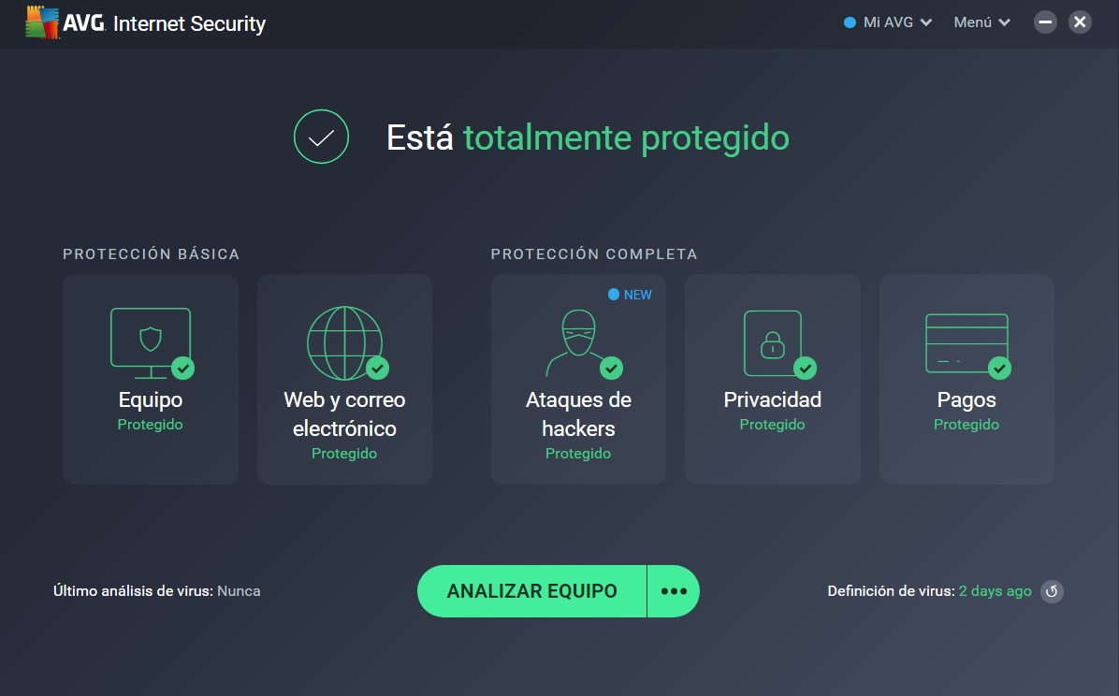The height and width of the screenshot is (696, 1119).
Task: Open the Equipo monitor shield icon
Action: point(151,343)
